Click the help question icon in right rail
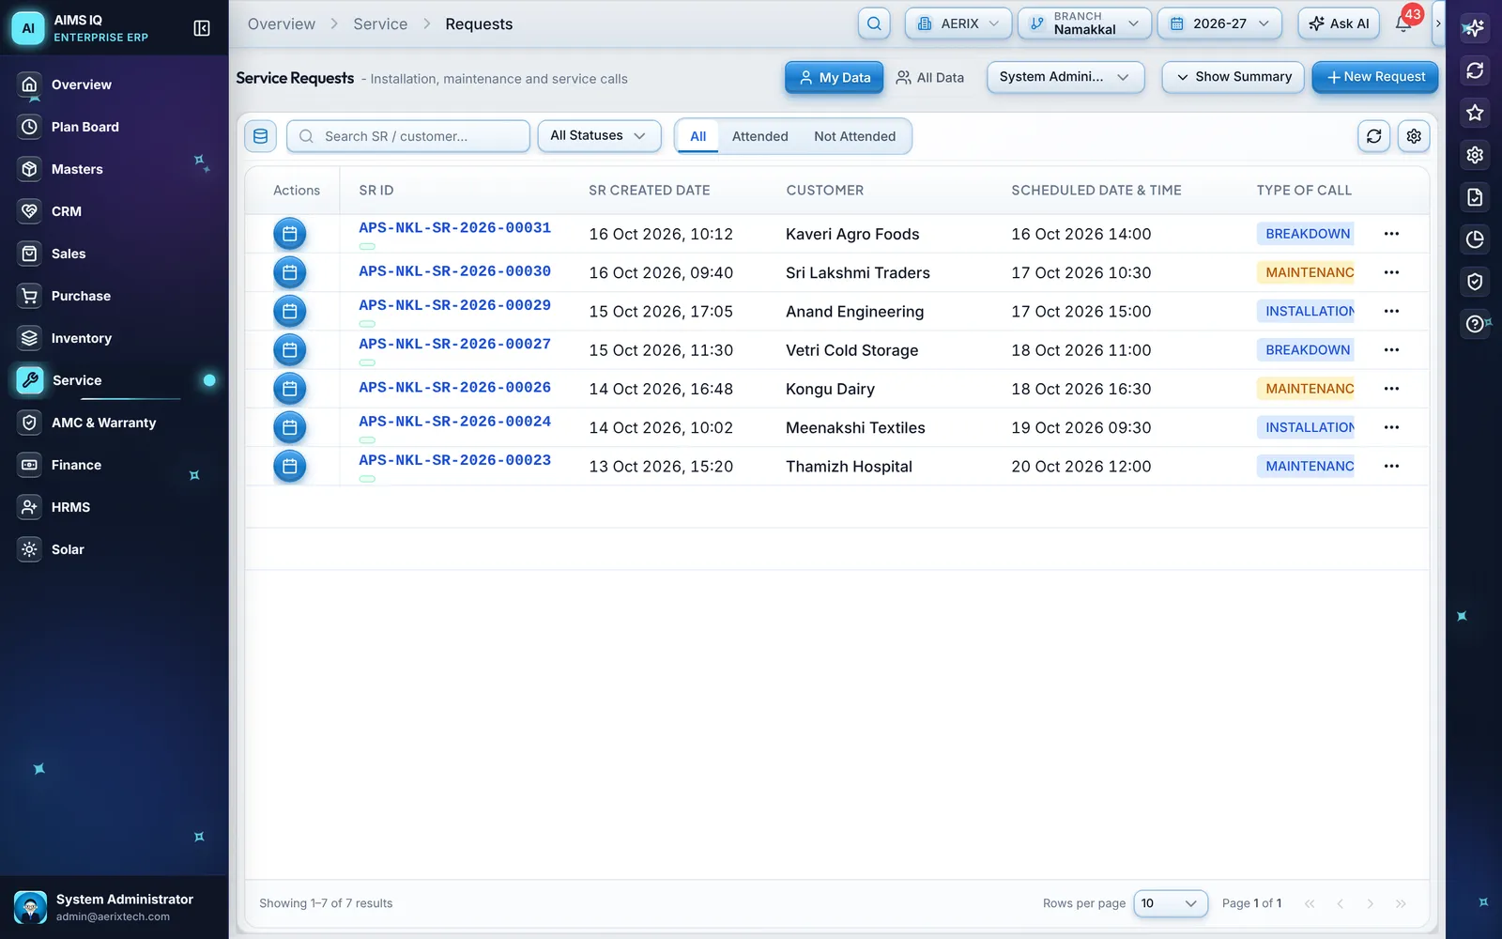 click(1475, 324)
